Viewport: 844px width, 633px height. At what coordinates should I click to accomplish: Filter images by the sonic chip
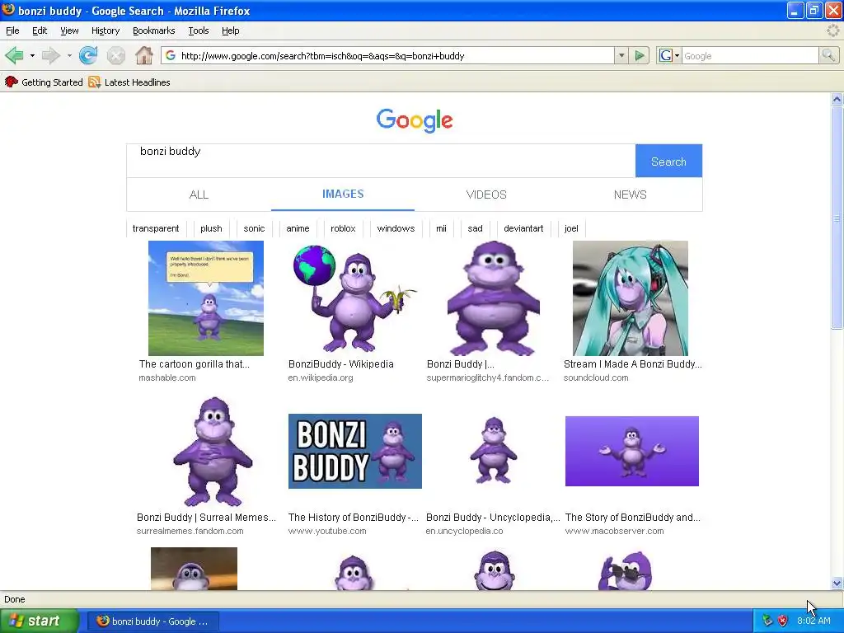pyautogui.click(x=254, y=228)
